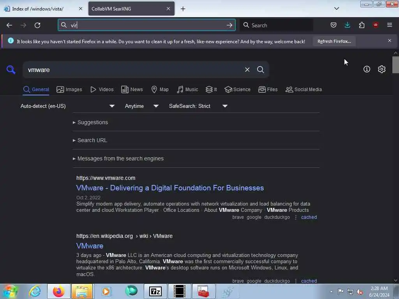Switch to the It category
The height and width of the screenshot is (299, 399).
pyautogui.click(x=211, y=90)
